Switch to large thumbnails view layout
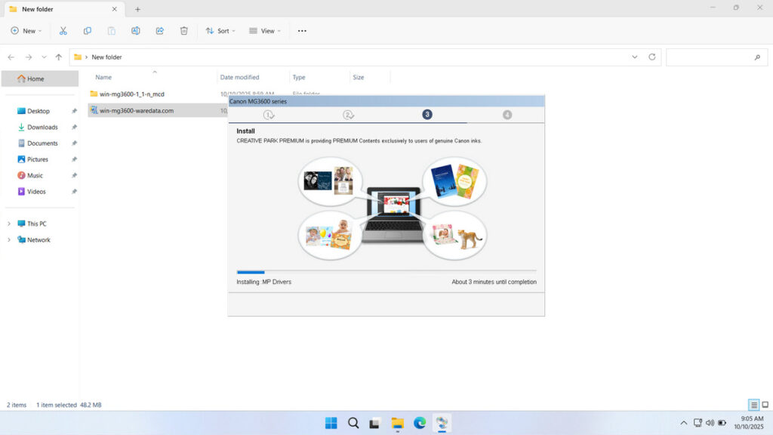Viewport: 773px width, 435px height. click(x=765, y=405)
